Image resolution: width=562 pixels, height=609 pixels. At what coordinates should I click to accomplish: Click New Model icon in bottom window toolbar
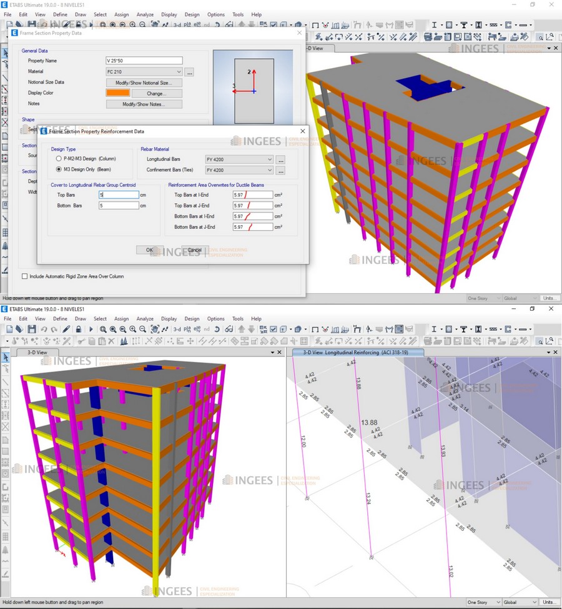pyautogui.click(x=9, y=330)
